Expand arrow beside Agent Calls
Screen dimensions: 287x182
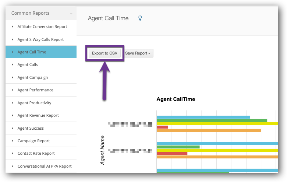(x=12, y=64)
